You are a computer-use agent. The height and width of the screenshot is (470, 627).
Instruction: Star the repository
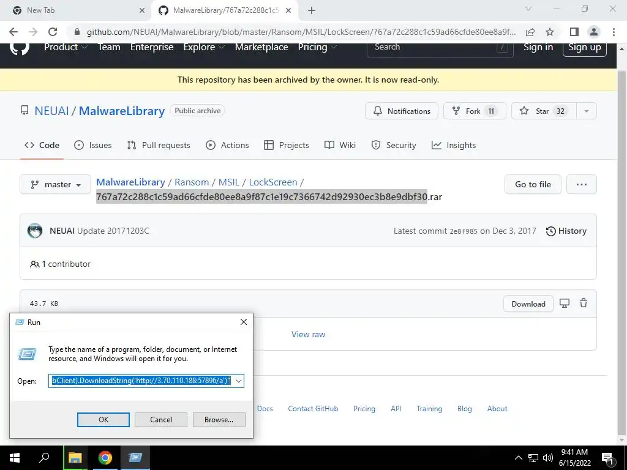pyautogui.click(x=544, y=111)
